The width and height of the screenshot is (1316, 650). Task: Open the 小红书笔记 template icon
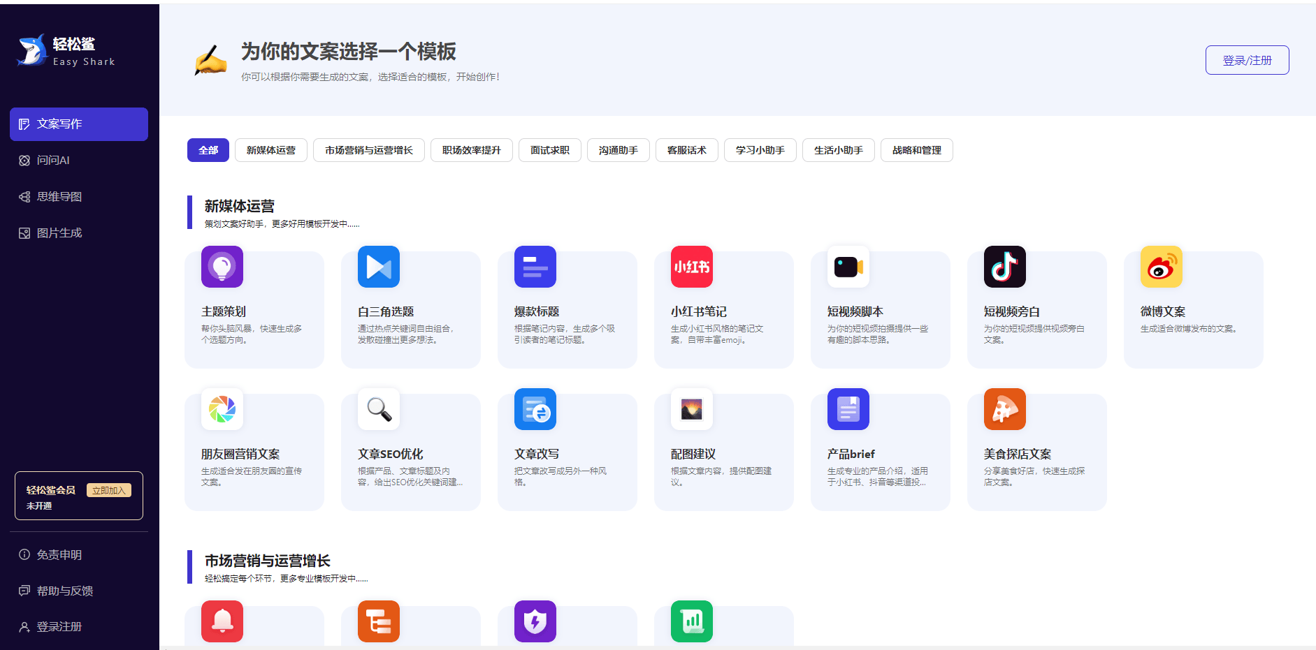point(690,267)
